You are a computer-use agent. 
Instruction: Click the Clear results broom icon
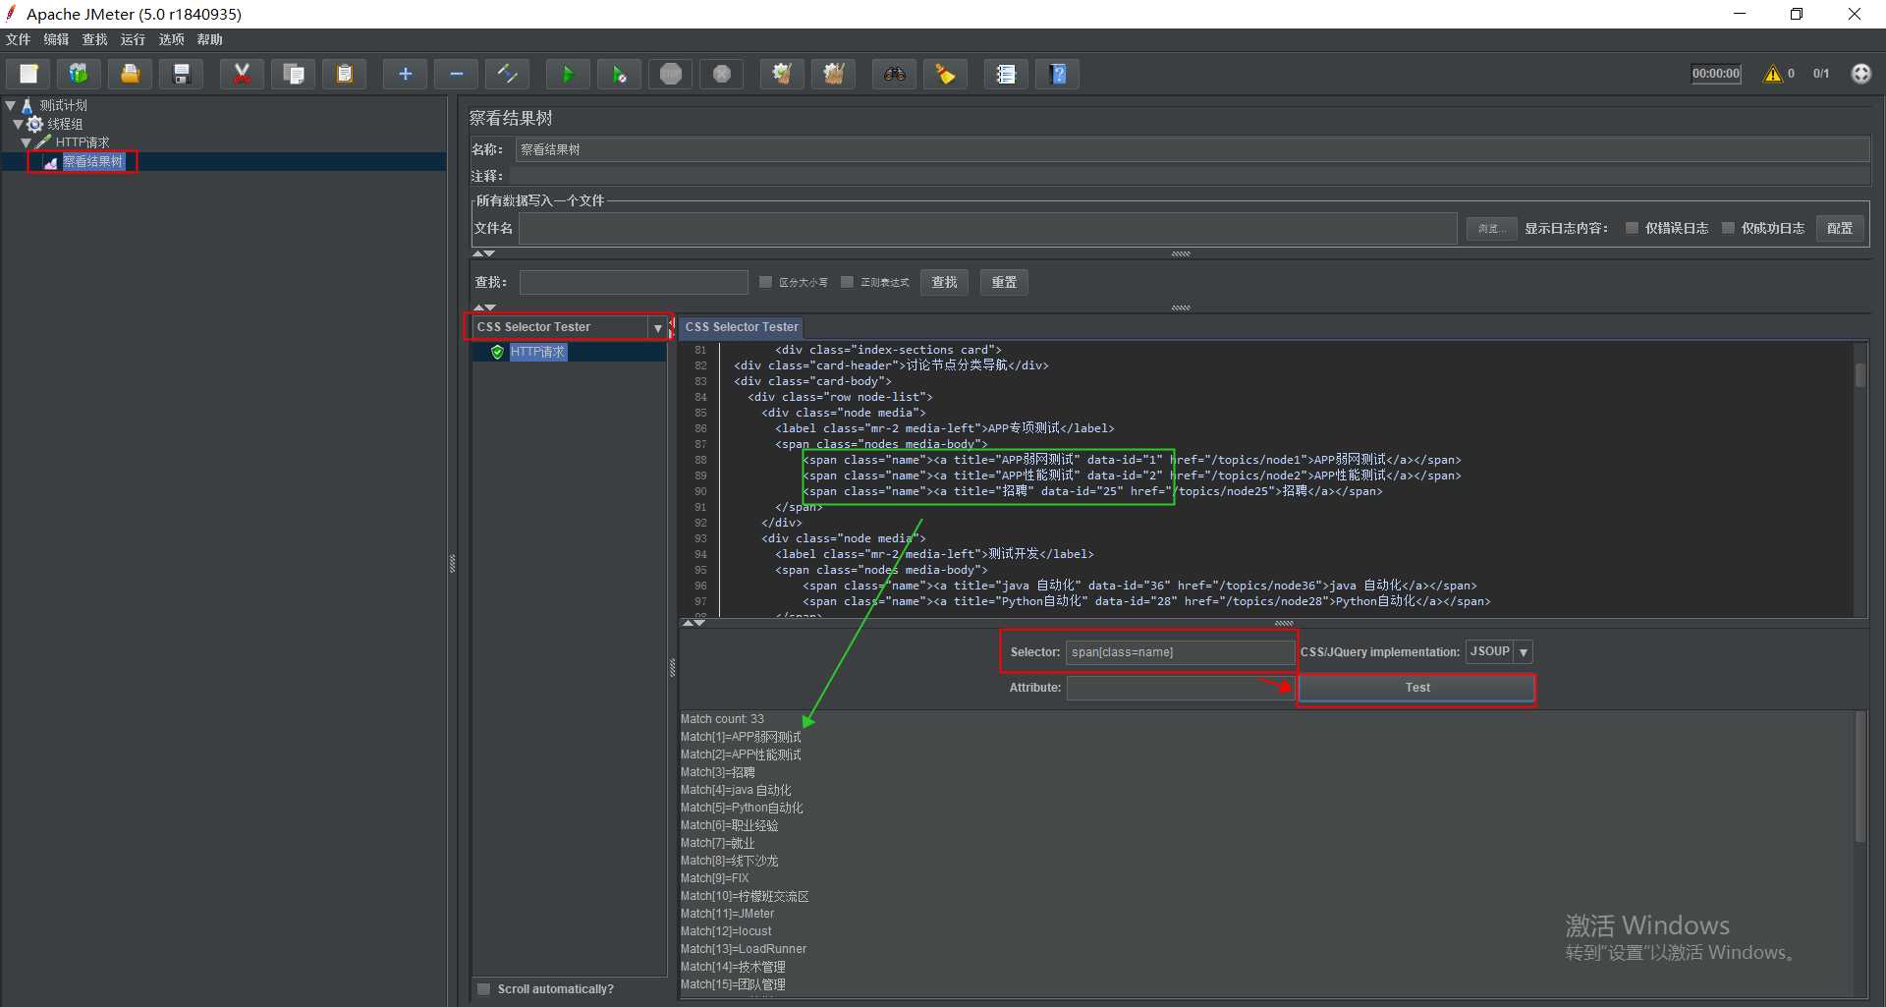[782, 74]
